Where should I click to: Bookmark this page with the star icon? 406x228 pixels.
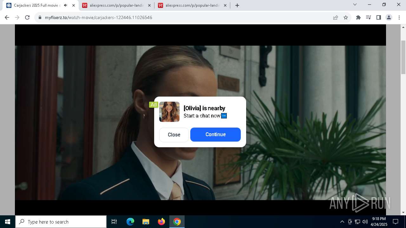click(346, 17)
